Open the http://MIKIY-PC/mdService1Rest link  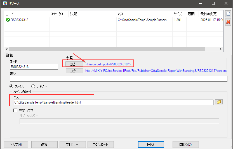coord(156,71)
